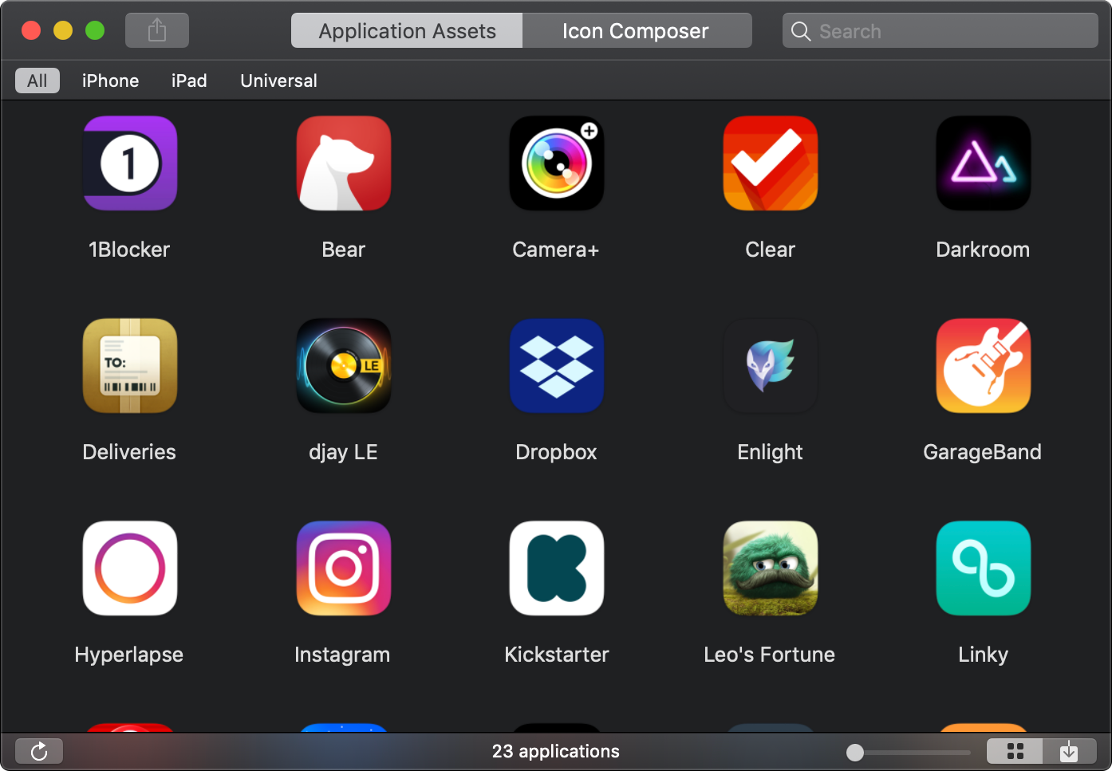Select the Dropbox app icon
1112x771 pixels.
557,366
